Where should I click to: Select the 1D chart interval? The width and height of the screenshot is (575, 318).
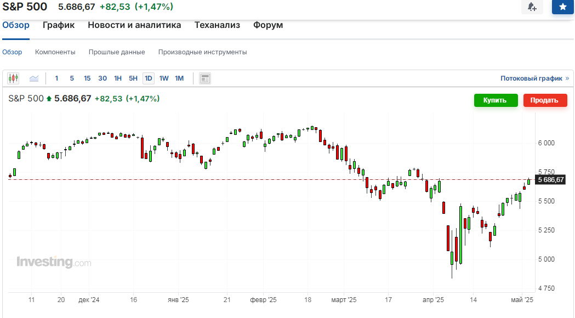click(x=148, y=78)
